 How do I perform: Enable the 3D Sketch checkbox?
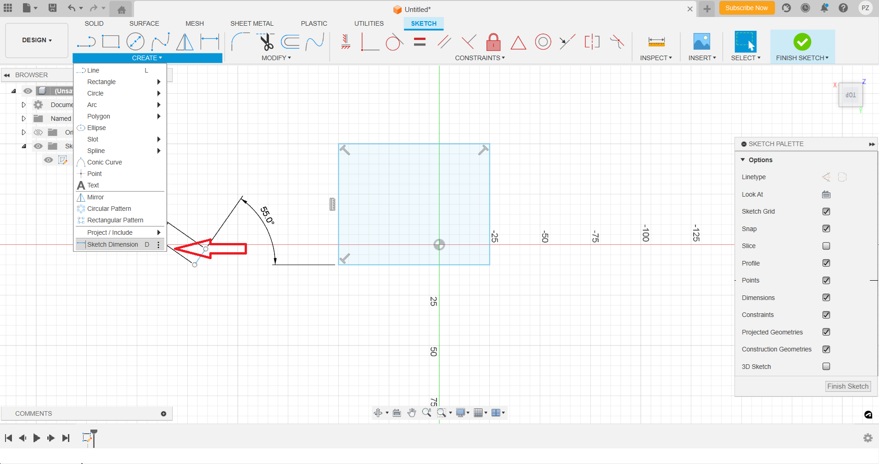coord(826,367)
